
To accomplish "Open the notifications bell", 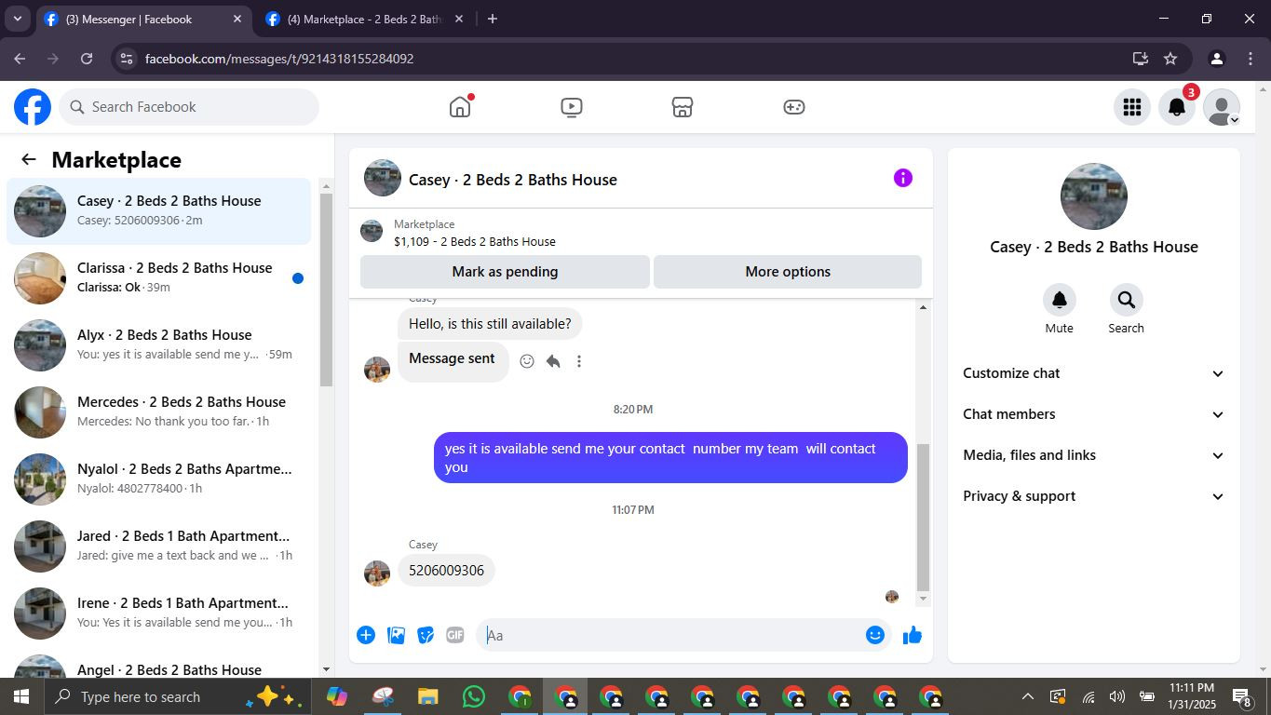I will pos(1177,107).
